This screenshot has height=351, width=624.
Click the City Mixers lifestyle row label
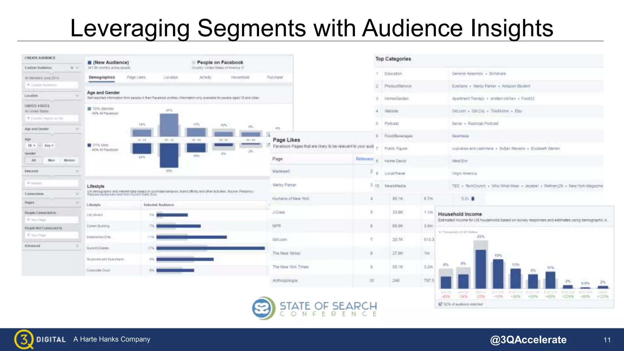coord(95,215)
